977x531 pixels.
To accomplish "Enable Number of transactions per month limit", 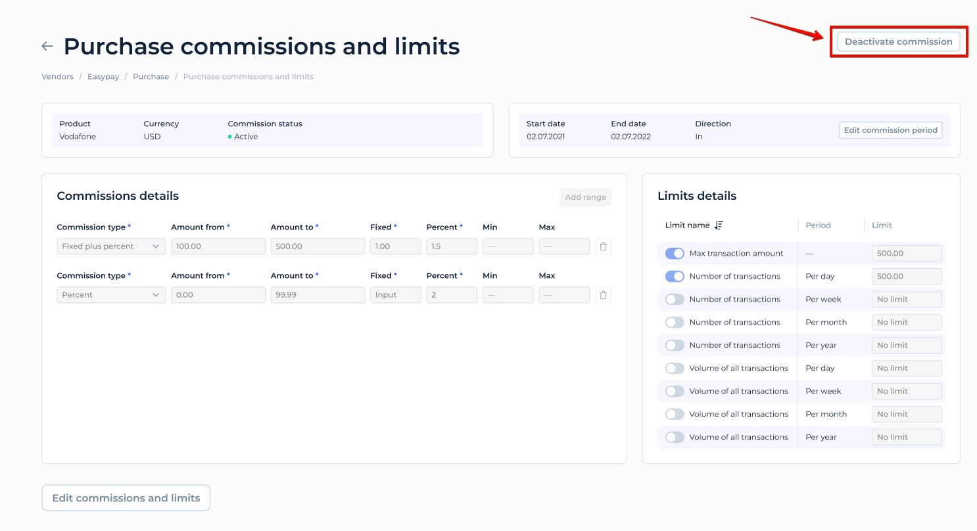I will point(675,322).
